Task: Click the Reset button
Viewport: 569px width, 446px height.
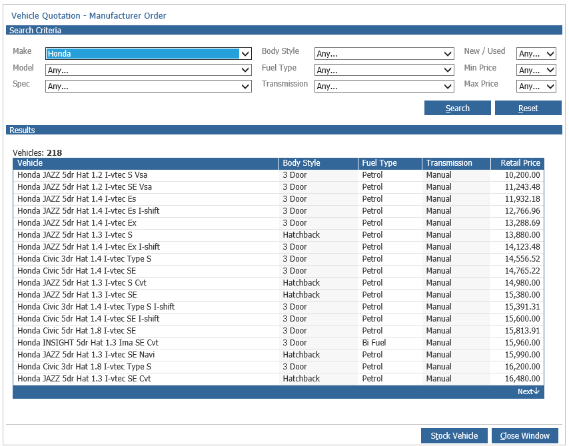Action: click(x=528, y=108)
